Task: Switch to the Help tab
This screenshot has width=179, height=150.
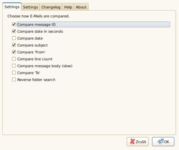Action: click(68, 7)
